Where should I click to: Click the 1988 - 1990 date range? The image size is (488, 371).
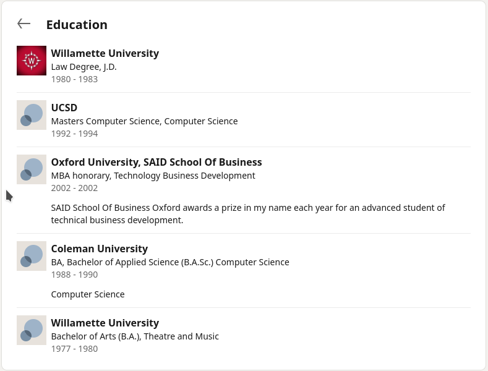(74, 275)
